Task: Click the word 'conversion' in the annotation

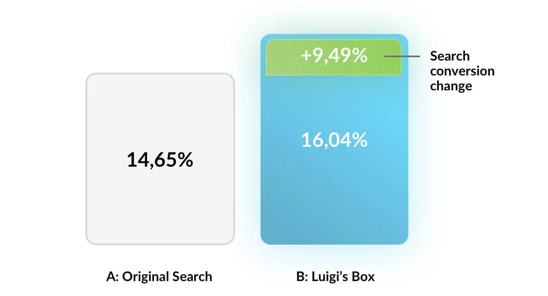Action: click(462, 71)
